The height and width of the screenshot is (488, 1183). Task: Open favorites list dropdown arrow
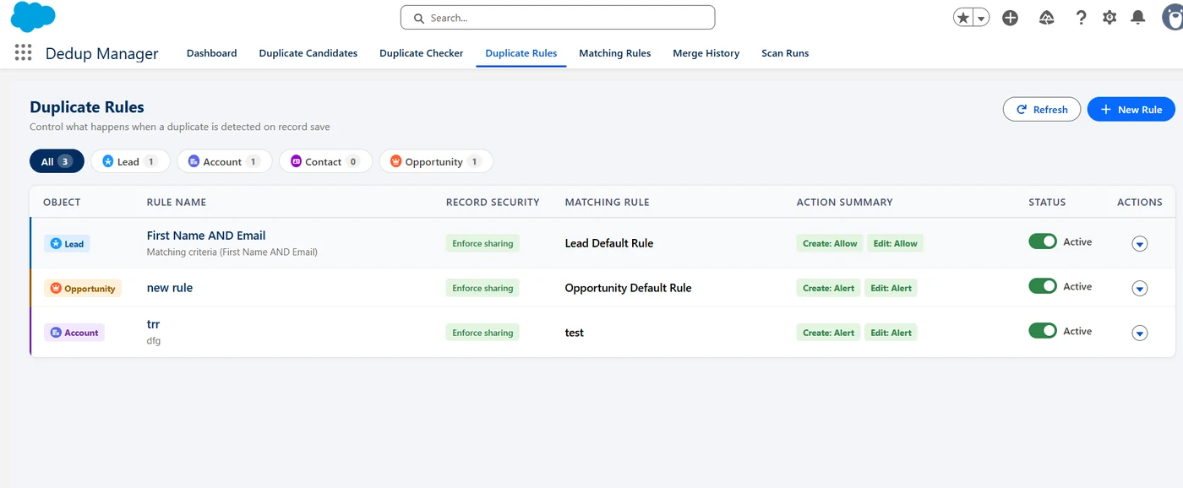pyautogui.click(x=981, y=18)
